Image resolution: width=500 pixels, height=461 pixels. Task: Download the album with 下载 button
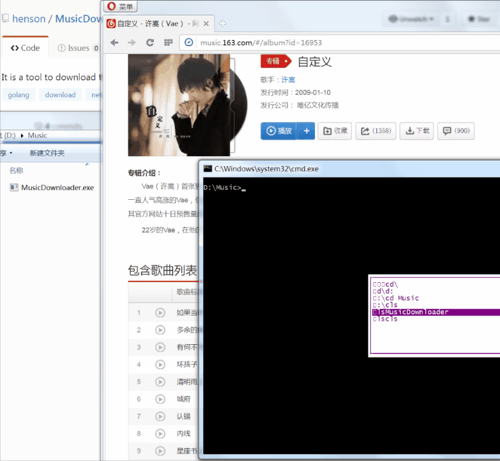[417, 131]
